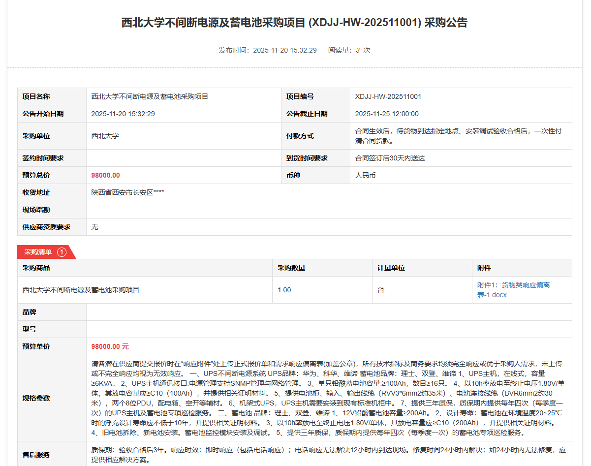591x466 pixels.
Task: Open attachment 附件1 货物类响应偏离表-1.docx
Action: pos(513,290)
